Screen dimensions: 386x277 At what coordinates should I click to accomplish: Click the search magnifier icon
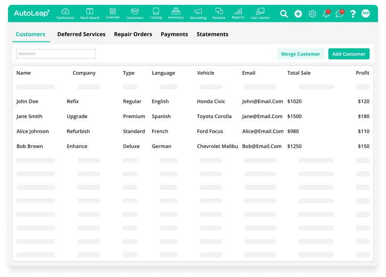pyautogui.click(x=284, y=14)
